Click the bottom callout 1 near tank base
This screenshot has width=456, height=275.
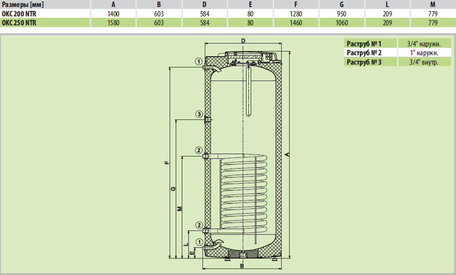click(x=199, y=242)
